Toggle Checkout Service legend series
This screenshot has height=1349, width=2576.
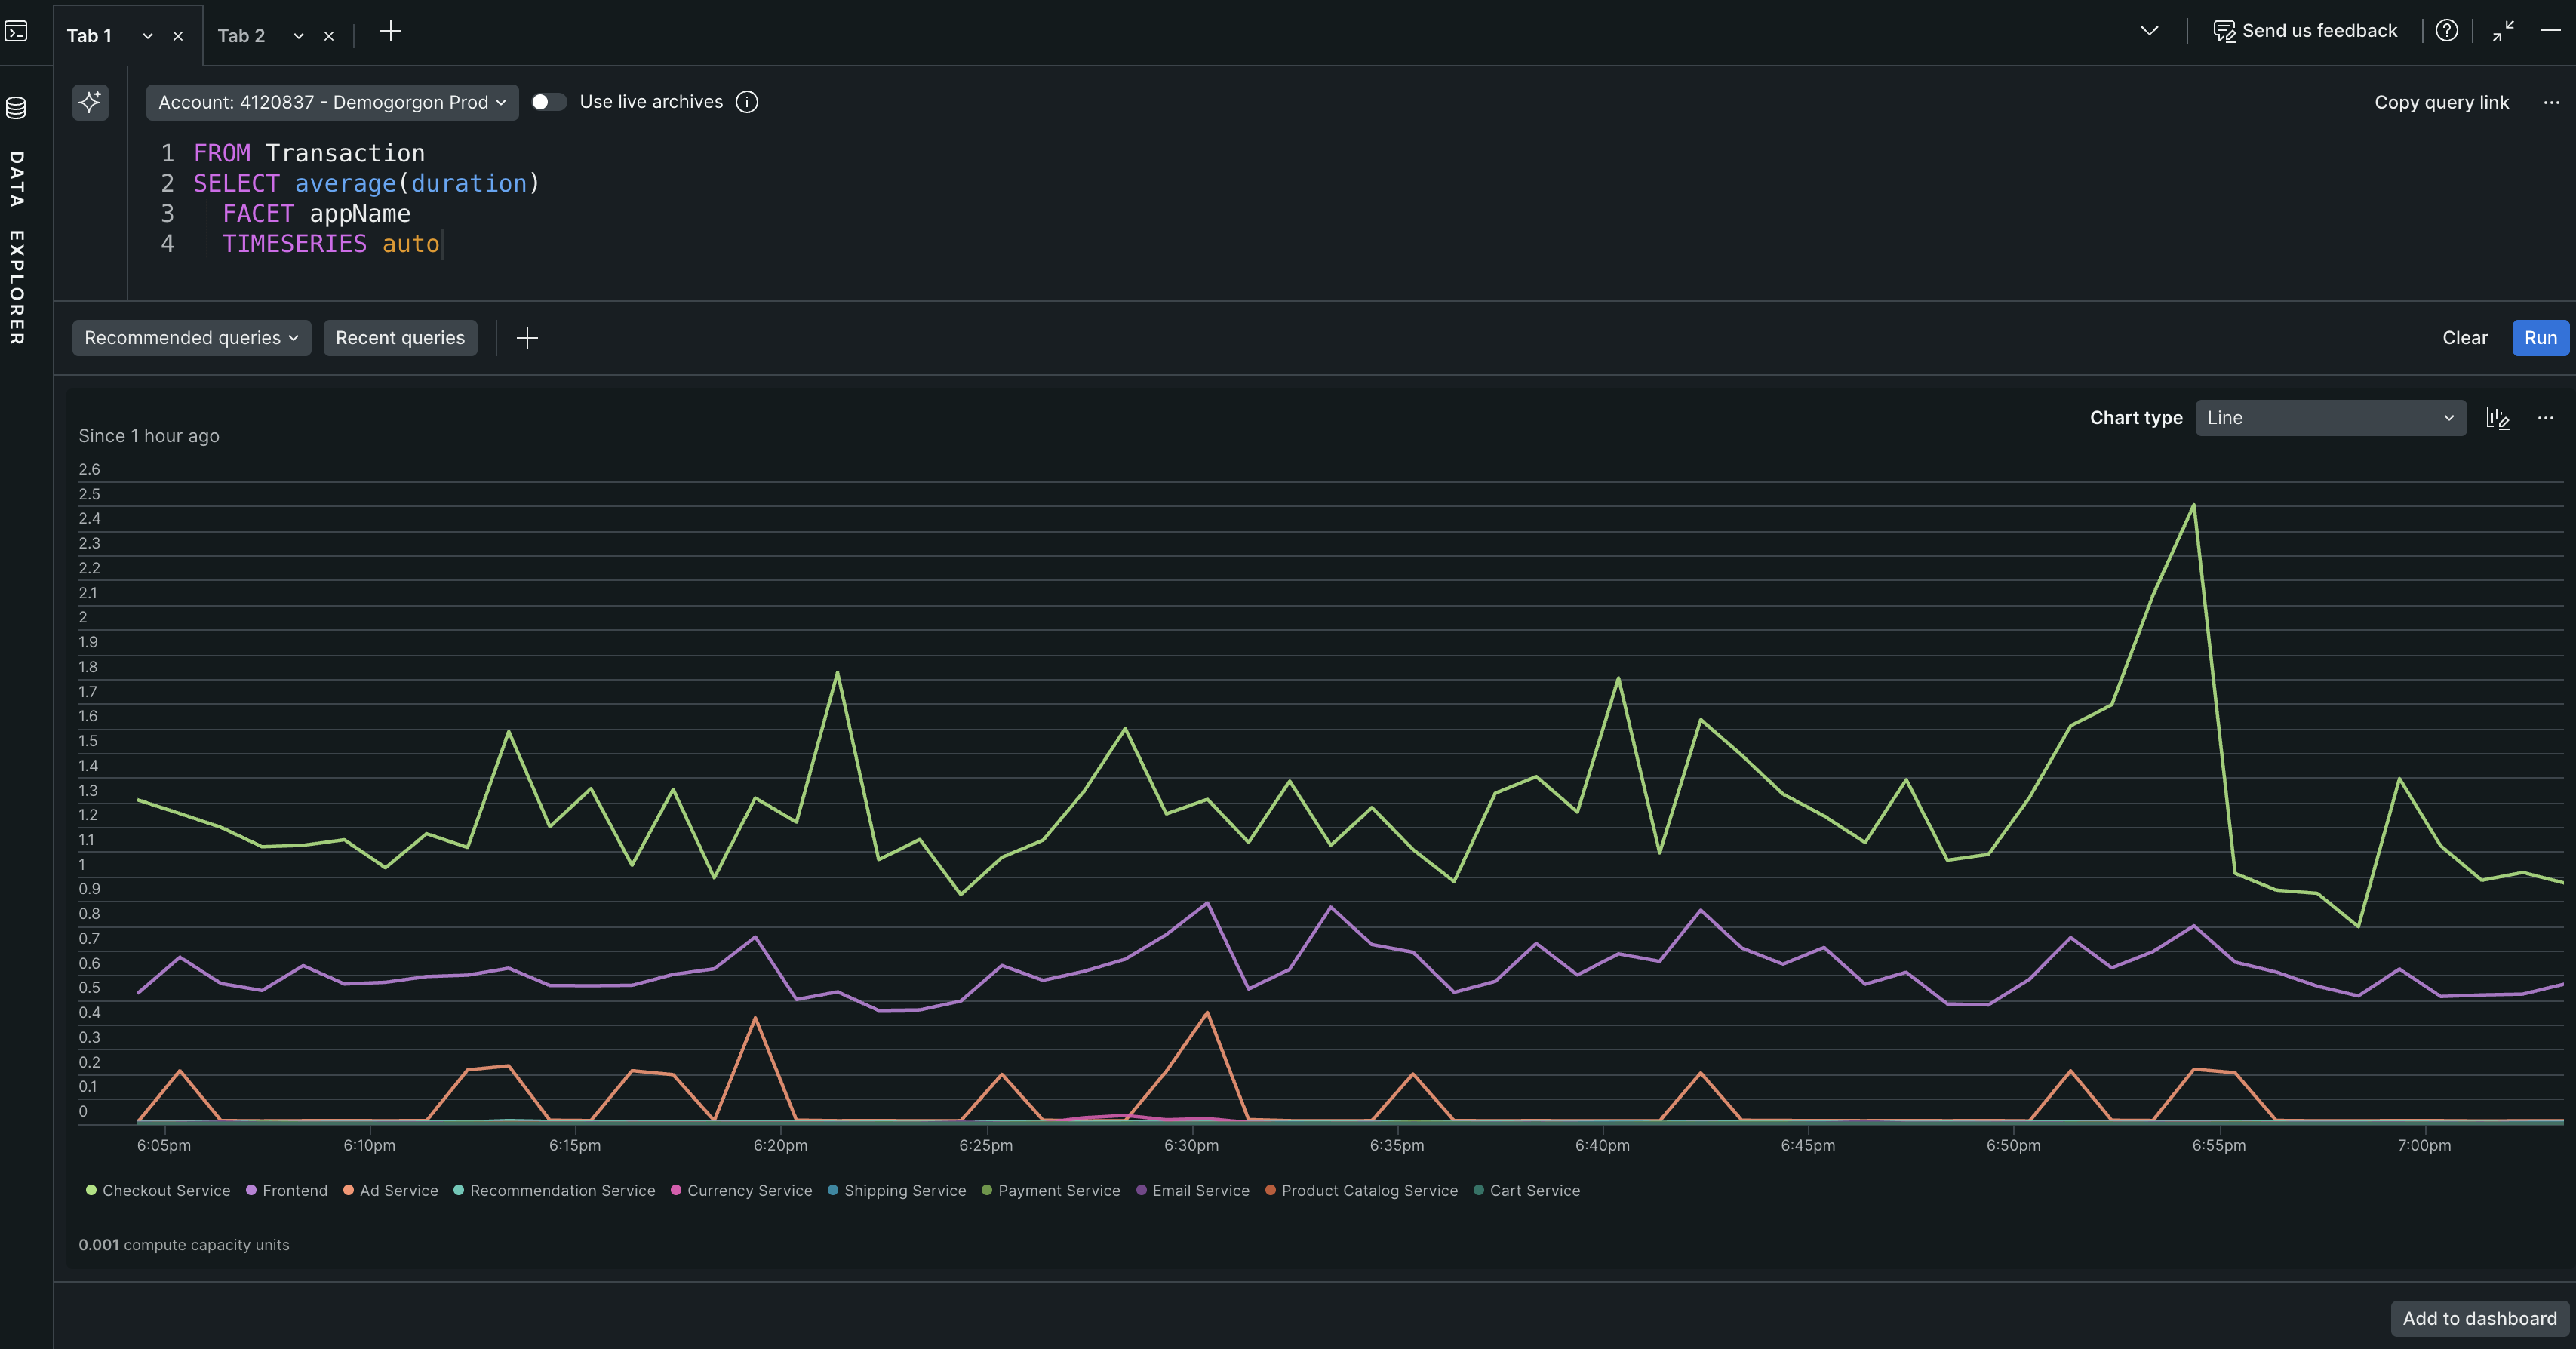tap(166, 1190)
